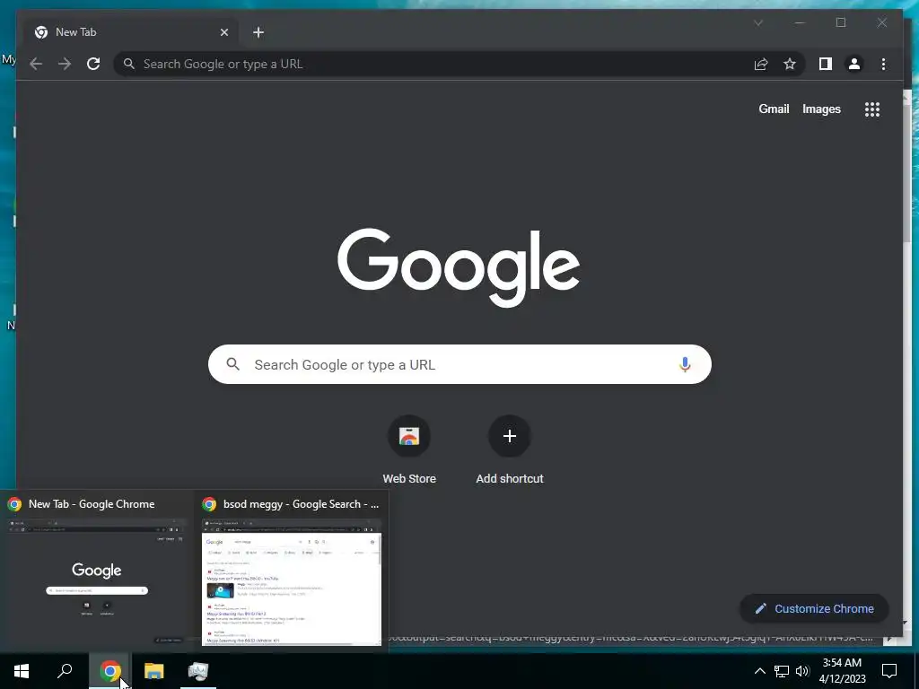
Task: Open the Chrome profile avatar icon
Action: [x=854, y=64]
